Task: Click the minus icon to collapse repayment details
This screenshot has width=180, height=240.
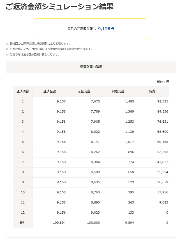Action: (x=169, y=67)
